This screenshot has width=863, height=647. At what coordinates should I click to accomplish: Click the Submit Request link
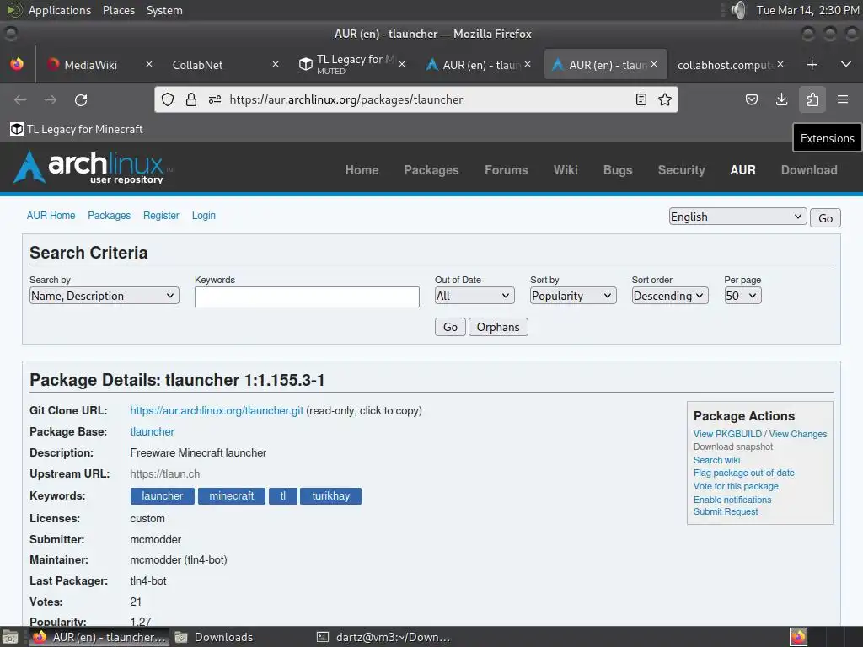[726, 511]
